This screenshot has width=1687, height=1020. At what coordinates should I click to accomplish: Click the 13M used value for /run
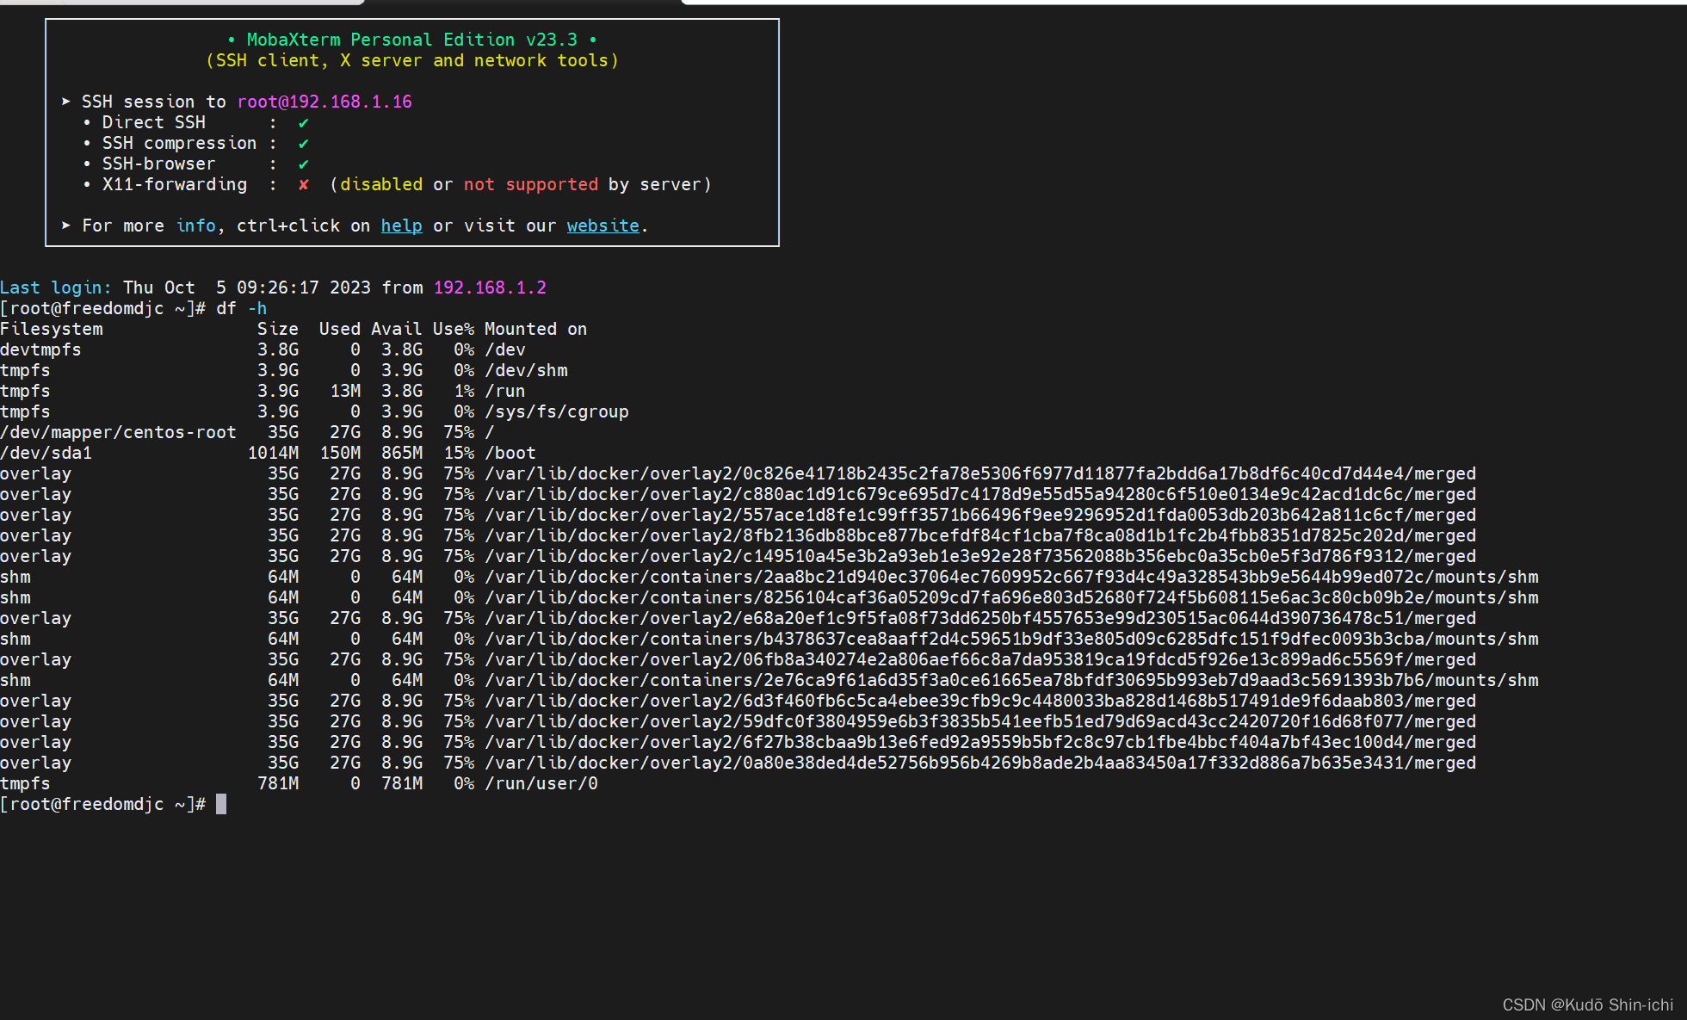click(345, 391)
